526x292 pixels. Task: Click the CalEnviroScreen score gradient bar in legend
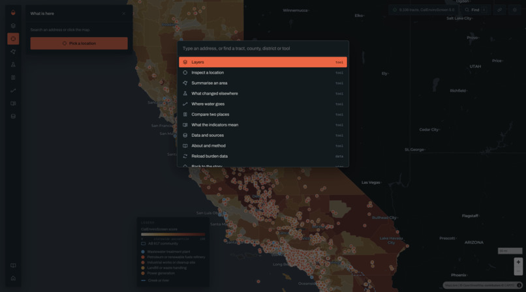(x=173, y=235)
